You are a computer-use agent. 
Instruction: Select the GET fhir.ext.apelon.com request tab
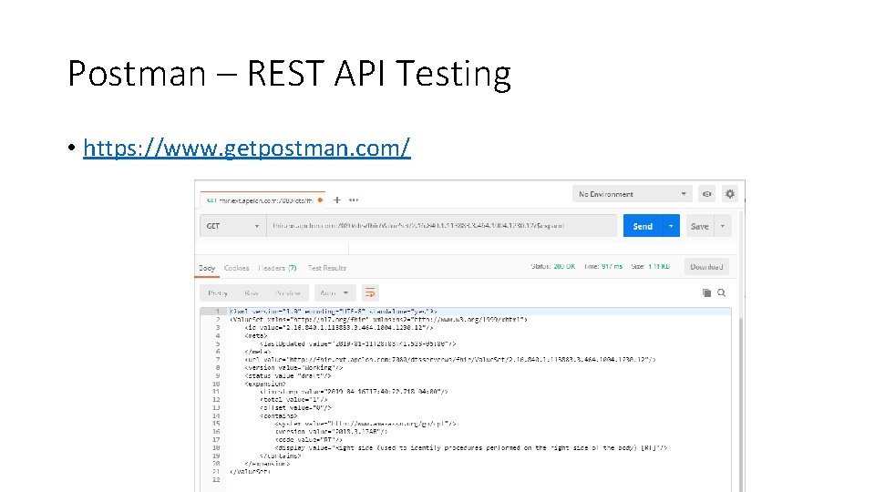pos(262,200)
